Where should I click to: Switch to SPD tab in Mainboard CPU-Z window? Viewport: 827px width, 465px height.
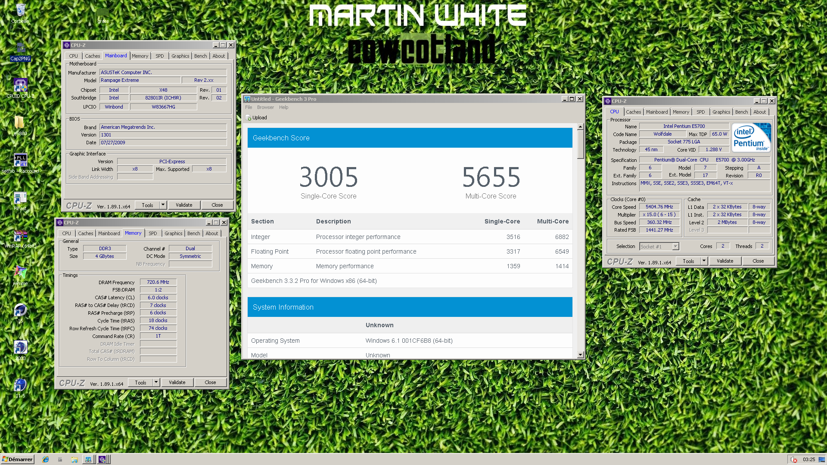pos(160,56)
